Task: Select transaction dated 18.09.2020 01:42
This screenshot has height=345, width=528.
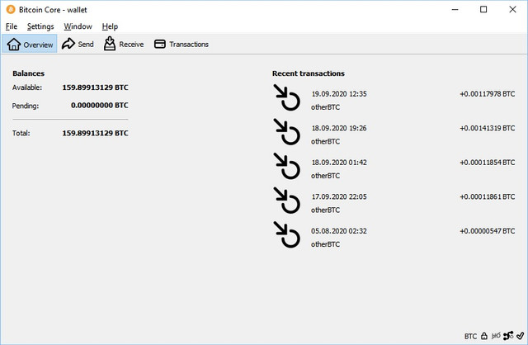Action: tap(394, 169)
